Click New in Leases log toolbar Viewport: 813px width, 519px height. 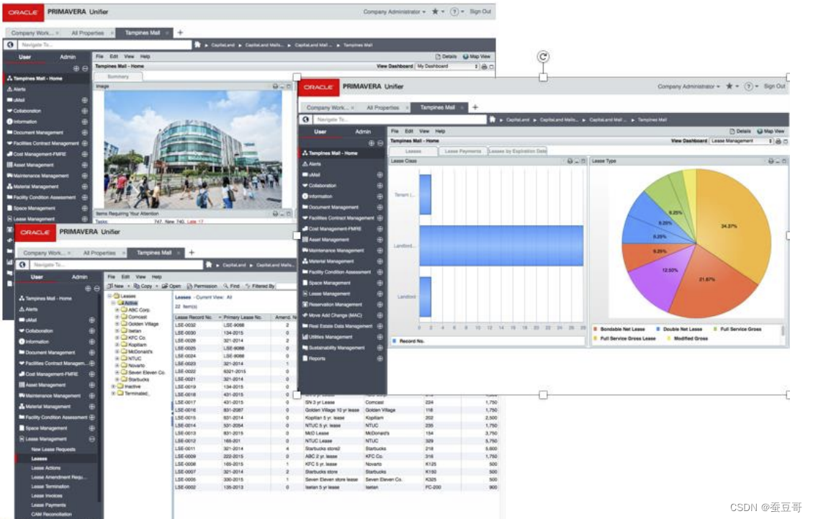pos(116,286)
